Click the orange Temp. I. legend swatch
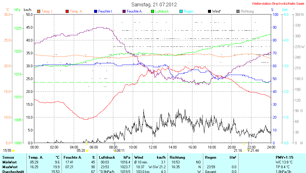This screenshot has height=173, width=306. 39,11
